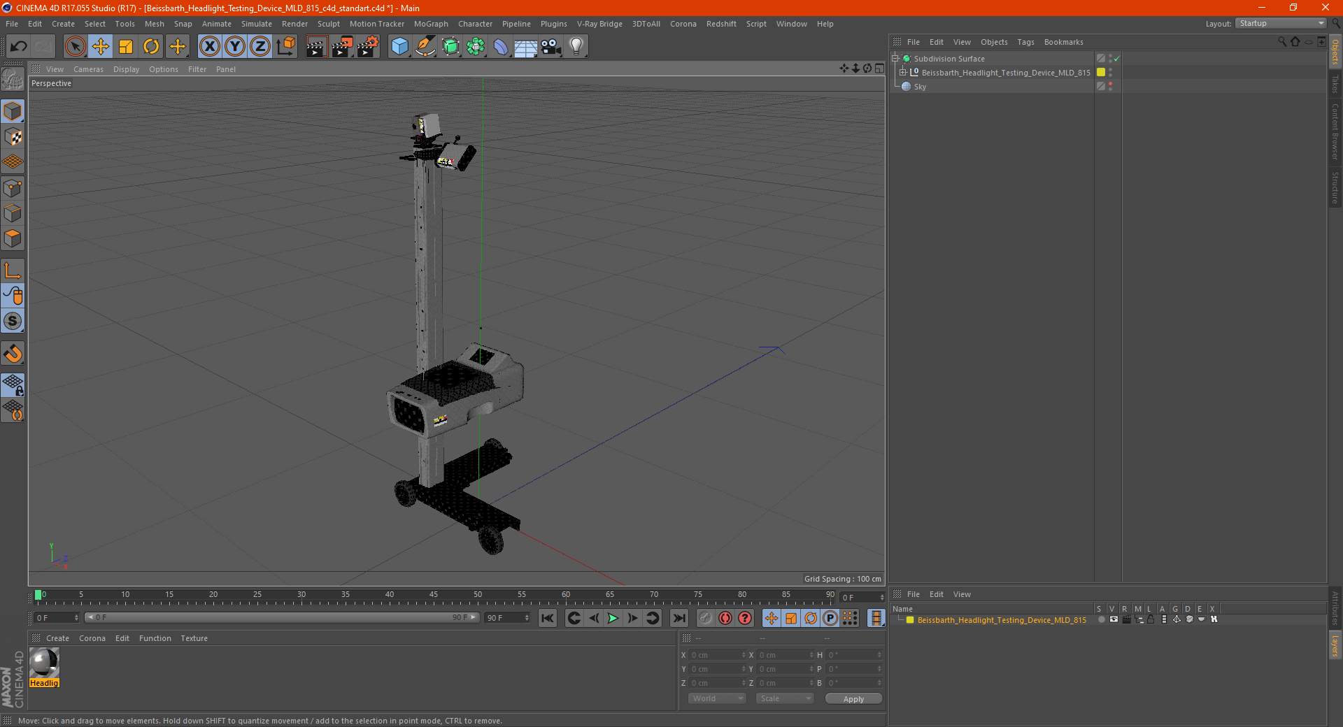Enable Texture mode in left sidebar
1343x727 pixels.
click(x=13, y=137)
